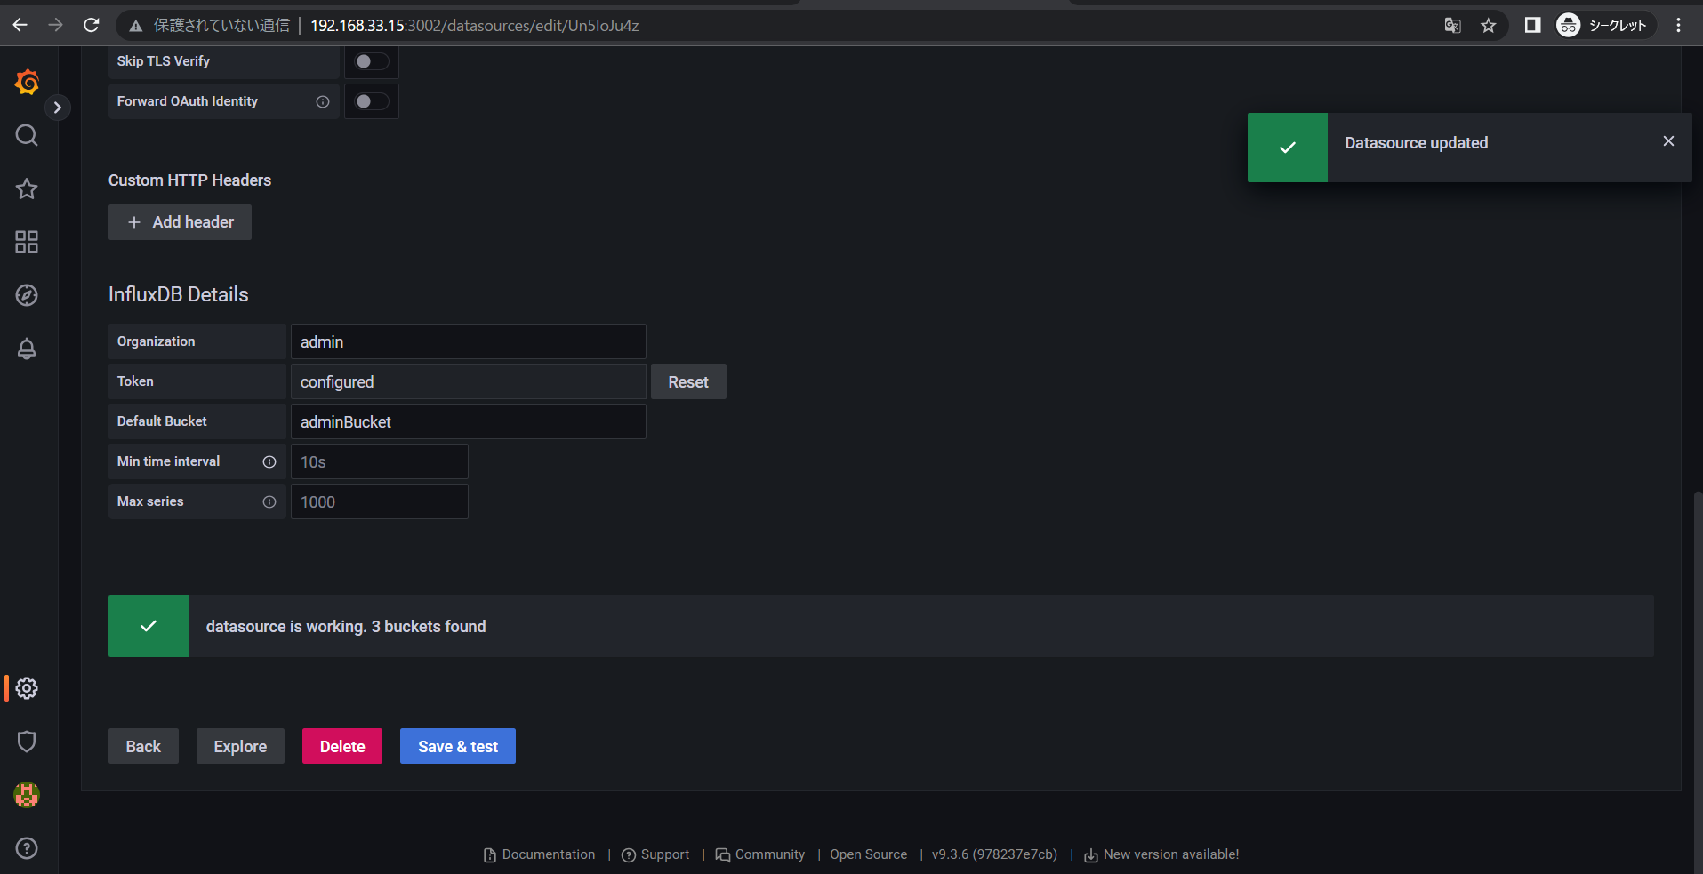Open the Server admin shield icon
1703x874 pixels.
27,742
